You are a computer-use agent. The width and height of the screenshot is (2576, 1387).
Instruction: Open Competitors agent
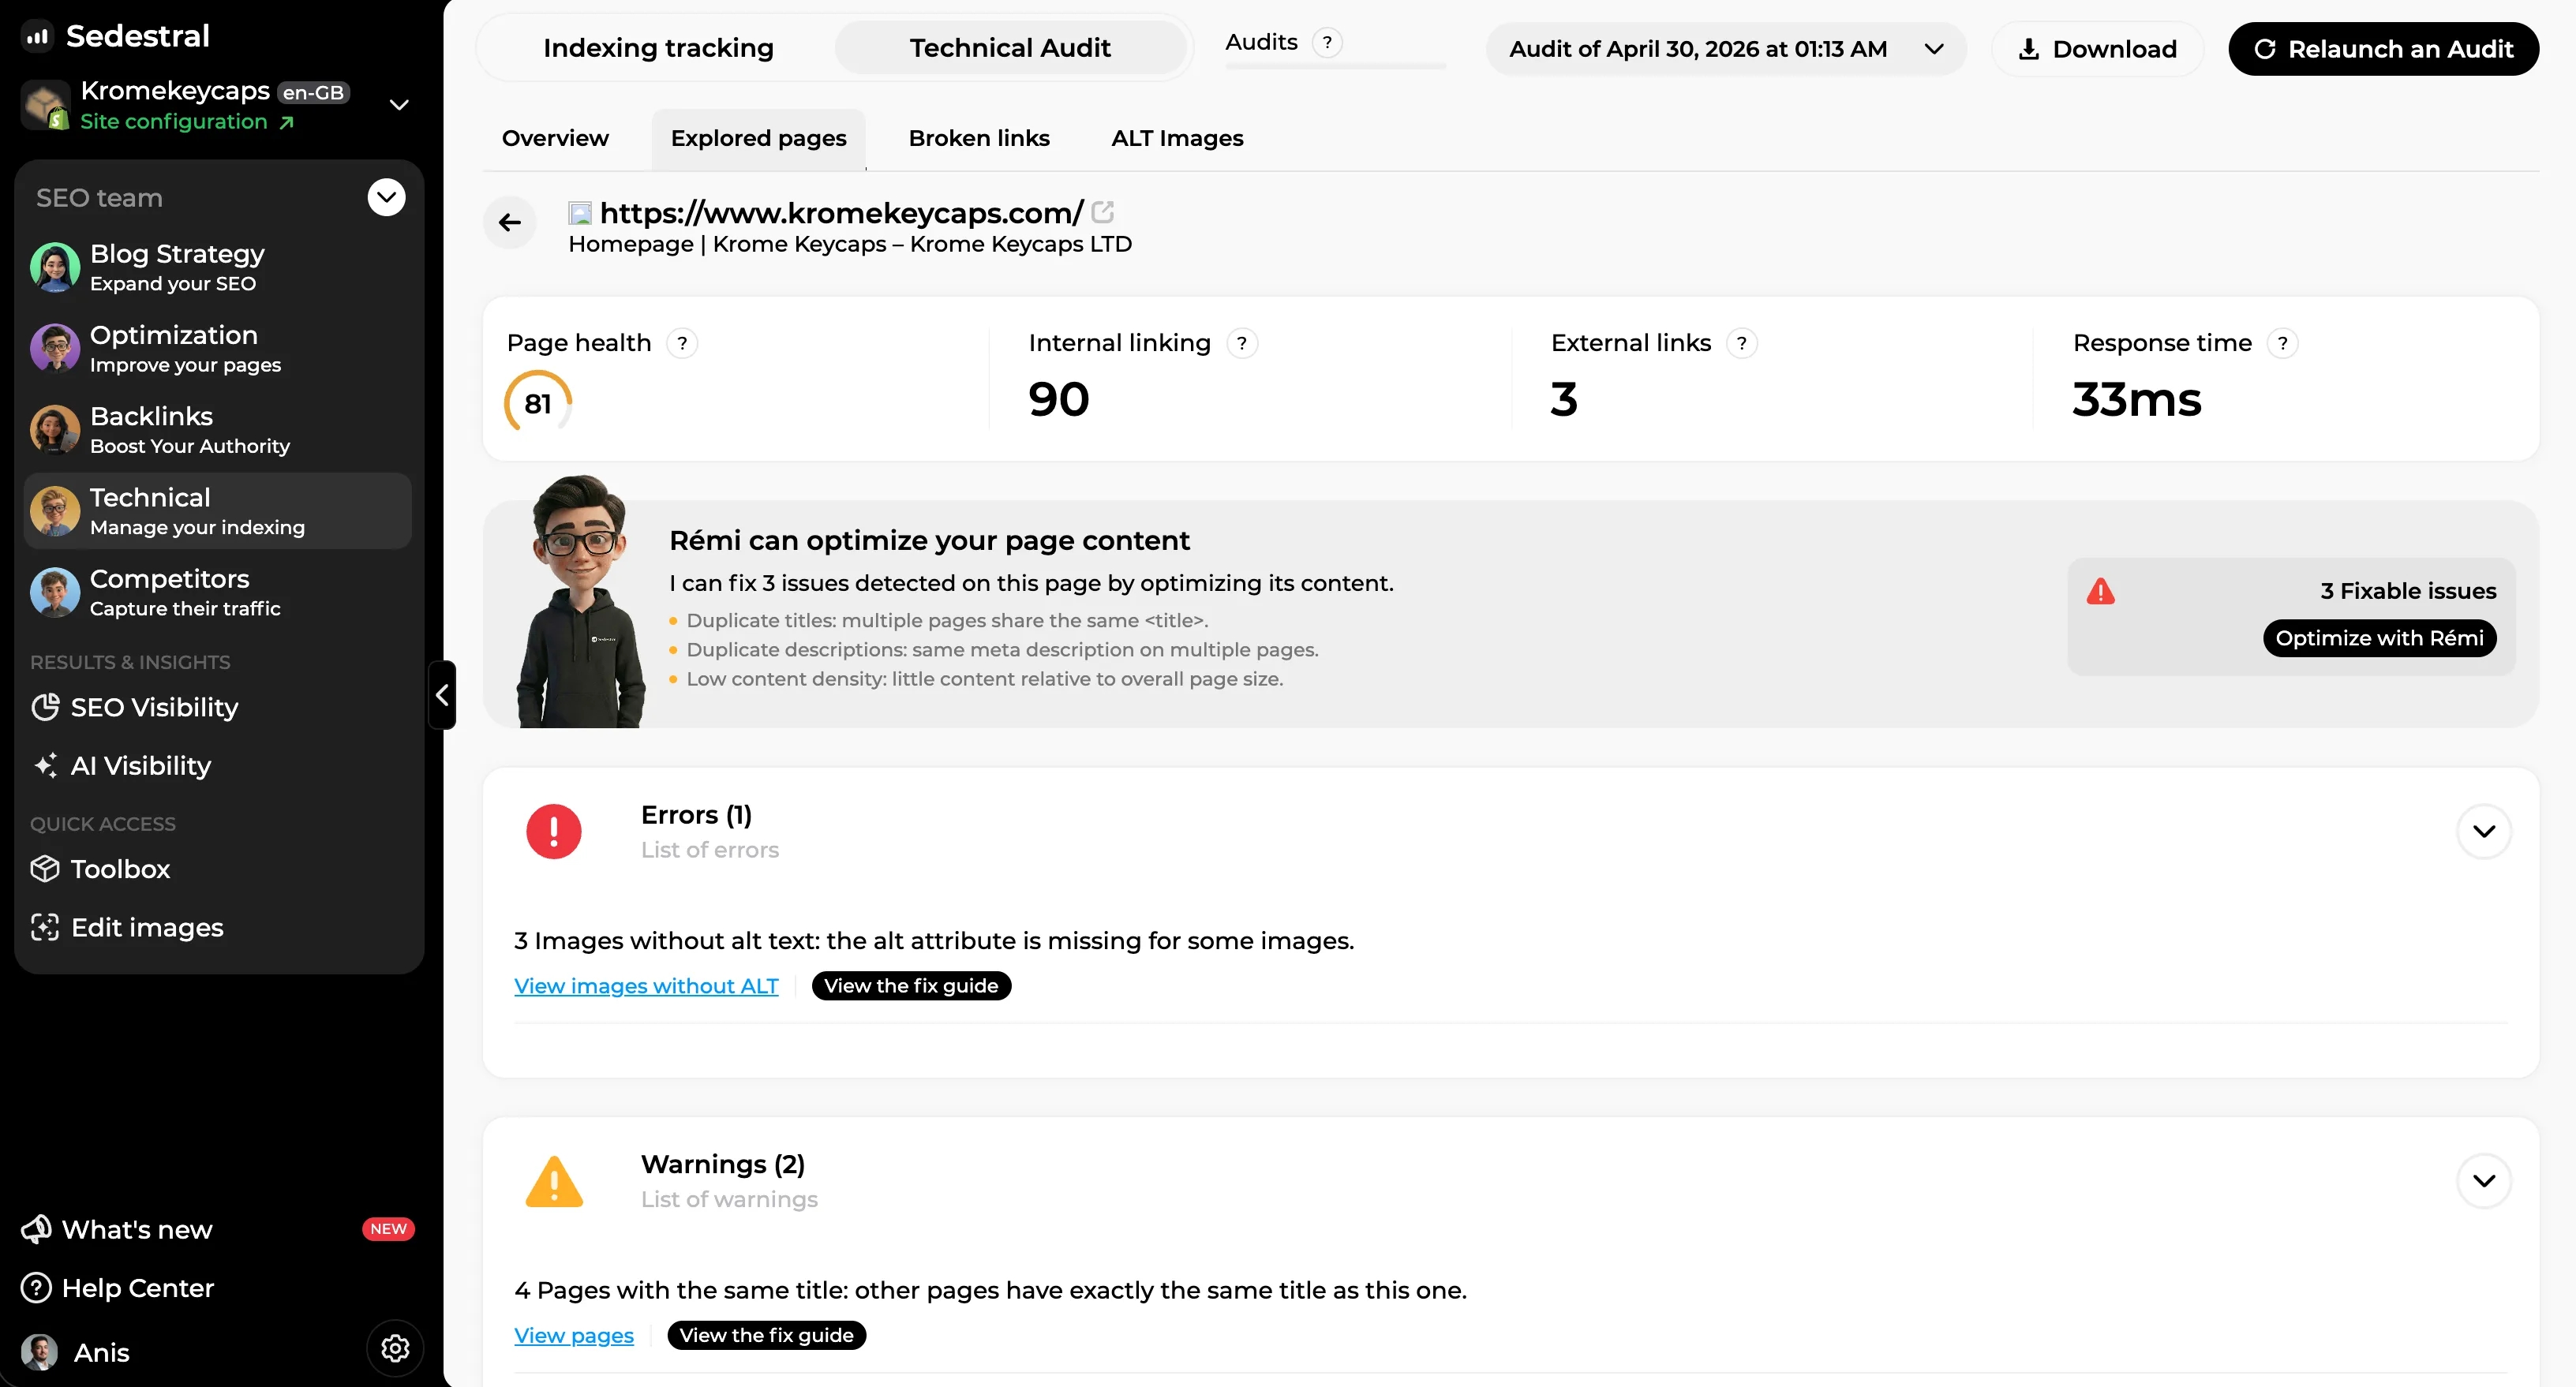click(218, 592)
